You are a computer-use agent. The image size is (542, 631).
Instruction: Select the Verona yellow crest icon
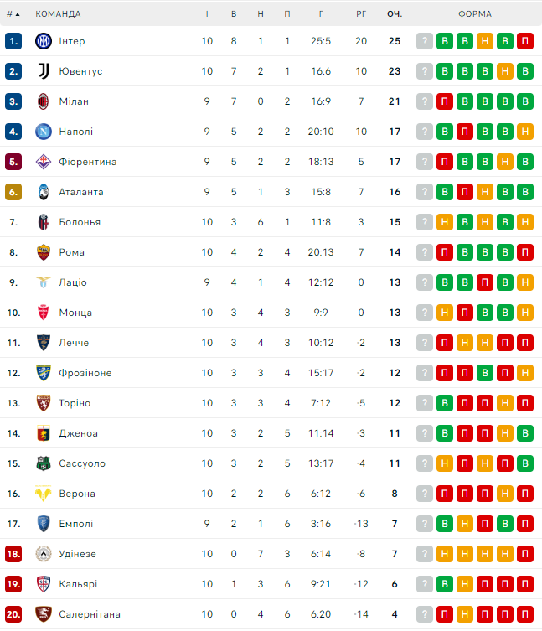pos(44,494)
